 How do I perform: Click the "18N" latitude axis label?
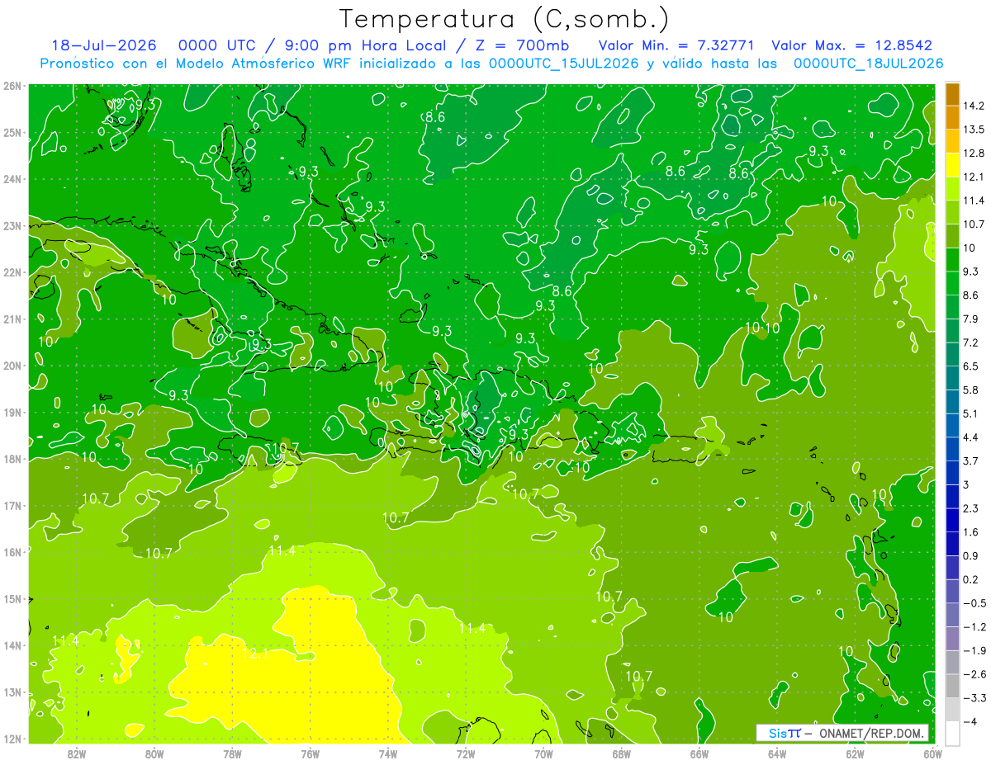[12, 459]
